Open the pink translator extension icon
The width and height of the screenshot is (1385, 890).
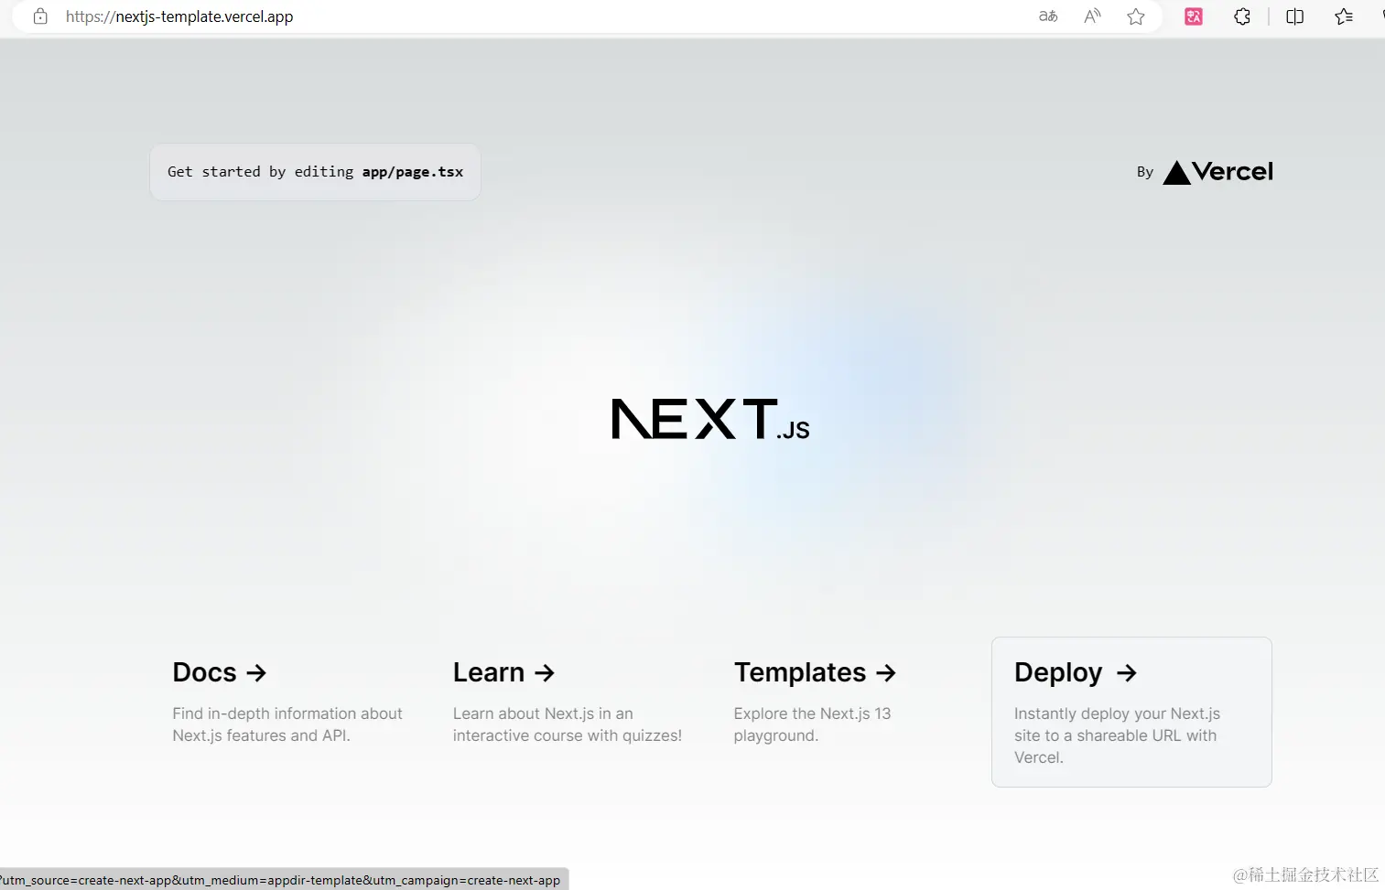1194,16
